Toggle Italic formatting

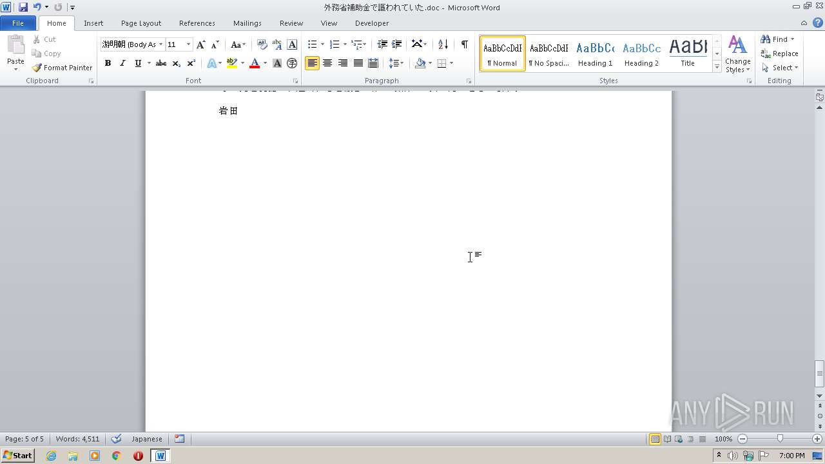click(122, 63)
